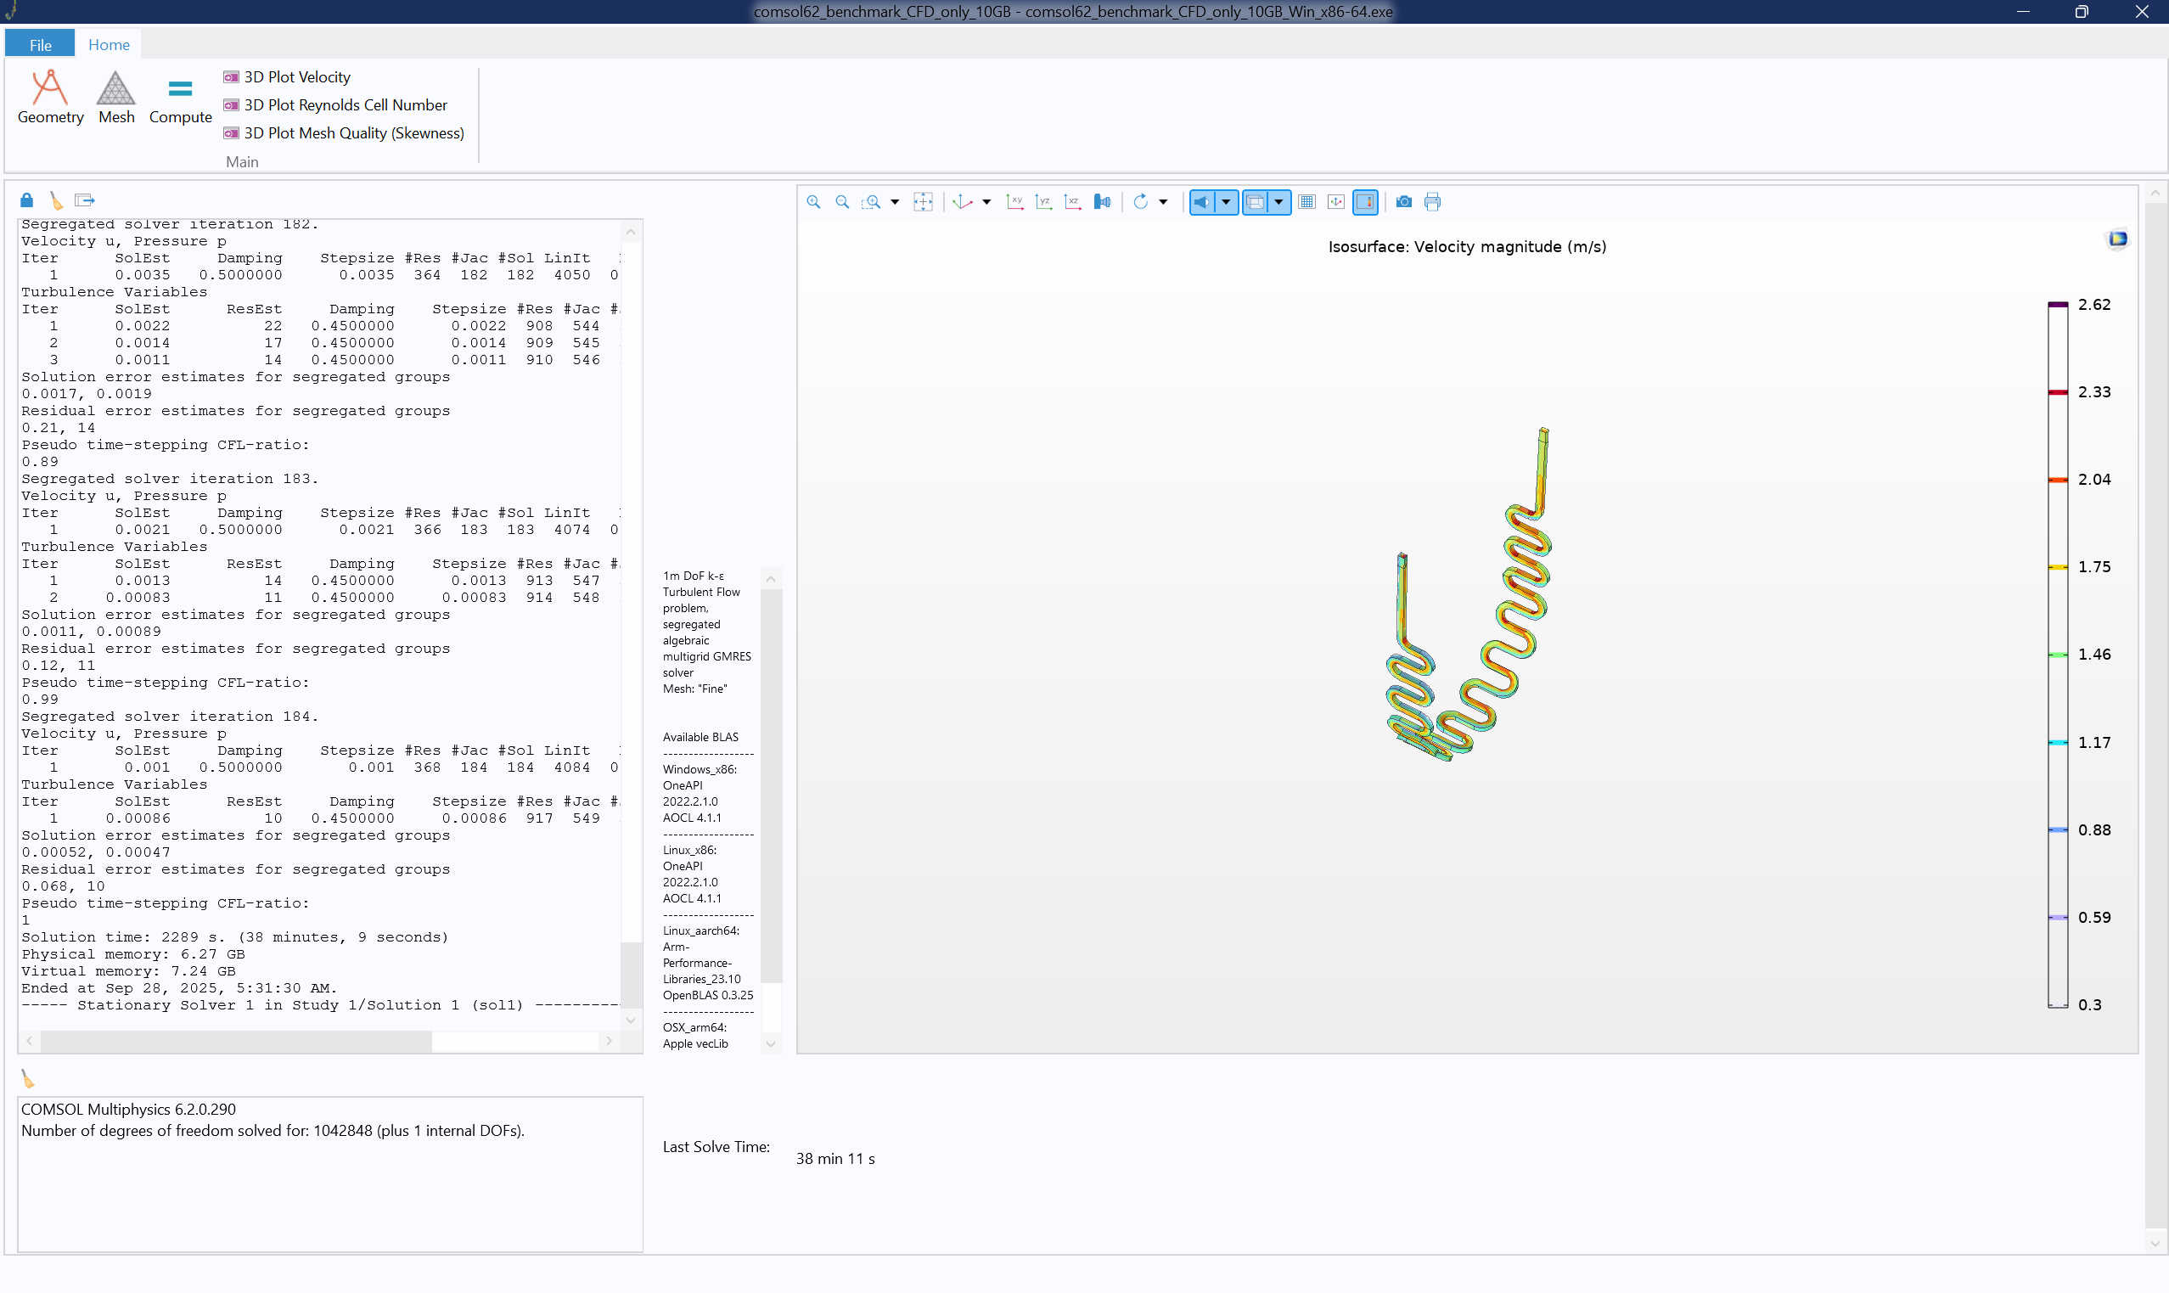Click the Zoom Out magnifier icon
This screenshot has height=1293, width=2169.
842,202
